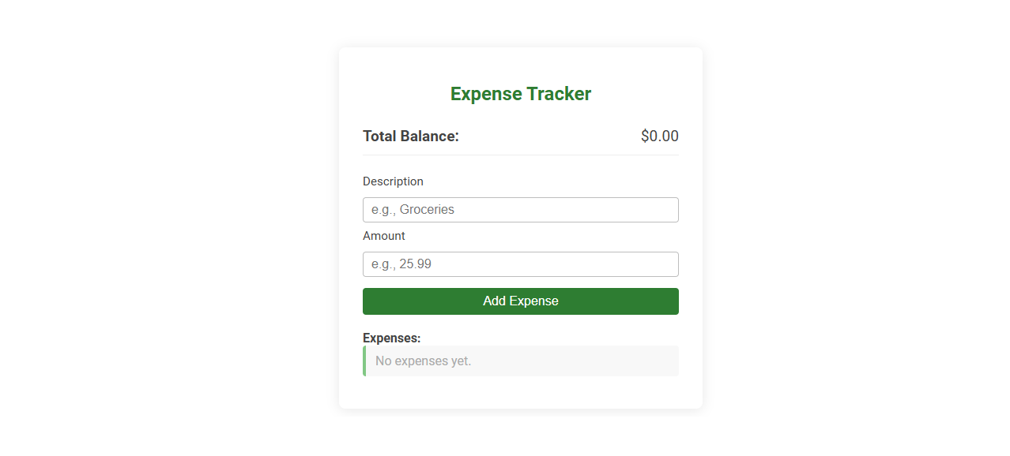Click the No expenses yet message
Image resolution: width=1010 pixels, height=456 pixels.
coord(422,361)
